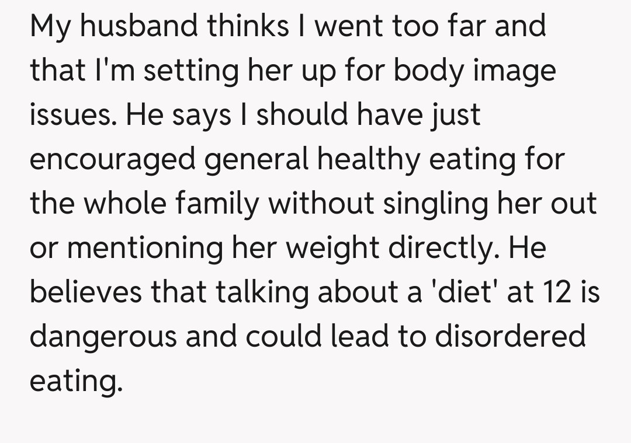Screen dimensions: 631x443
Task: Click the word 'encouraged'
Action: (x=112, y=159)
